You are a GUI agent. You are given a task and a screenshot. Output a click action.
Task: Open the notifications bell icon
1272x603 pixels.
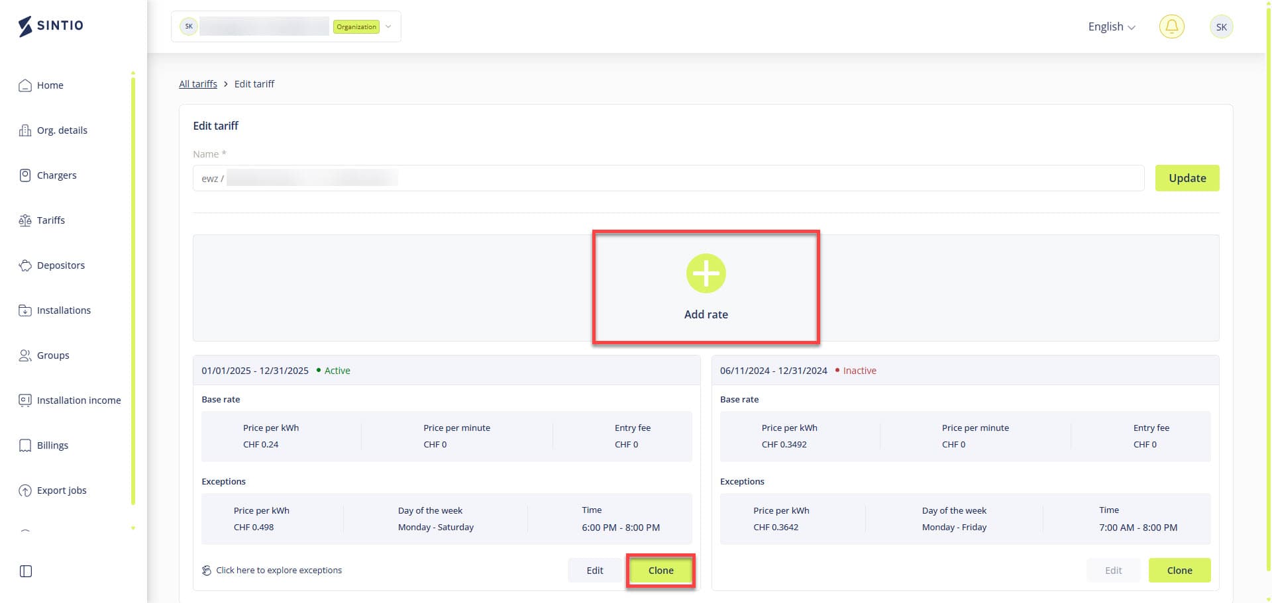pos(1171,26)
